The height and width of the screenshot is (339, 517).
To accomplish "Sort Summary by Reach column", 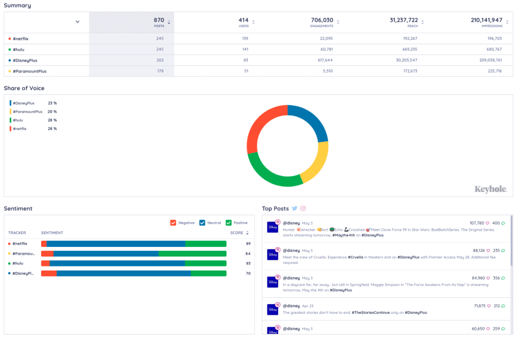I will (423, 23).
